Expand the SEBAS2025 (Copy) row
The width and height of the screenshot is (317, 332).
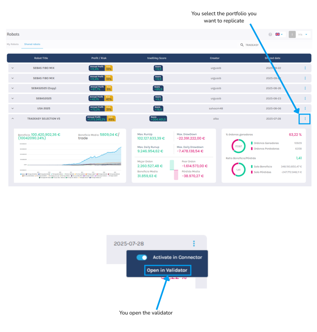[x=13, y=88]
